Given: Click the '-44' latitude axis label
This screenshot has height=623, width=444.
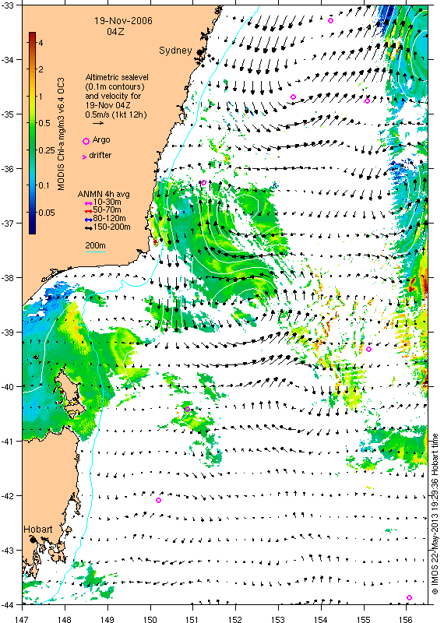Looking at the screenshot, I should click(x=8, y=605).
